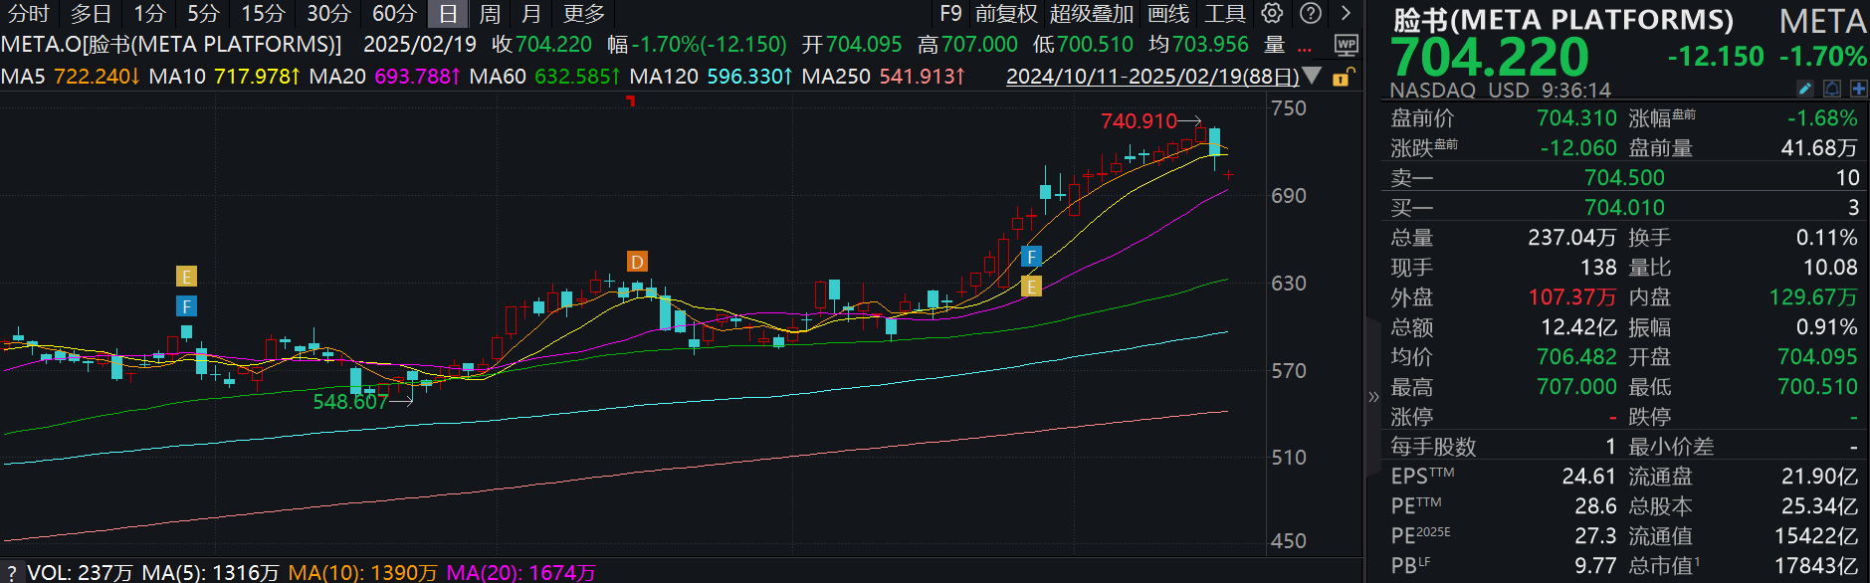Click the large 704.220 last price
The height and width of the screenshot is (583, 1870).
(1490, 57)
